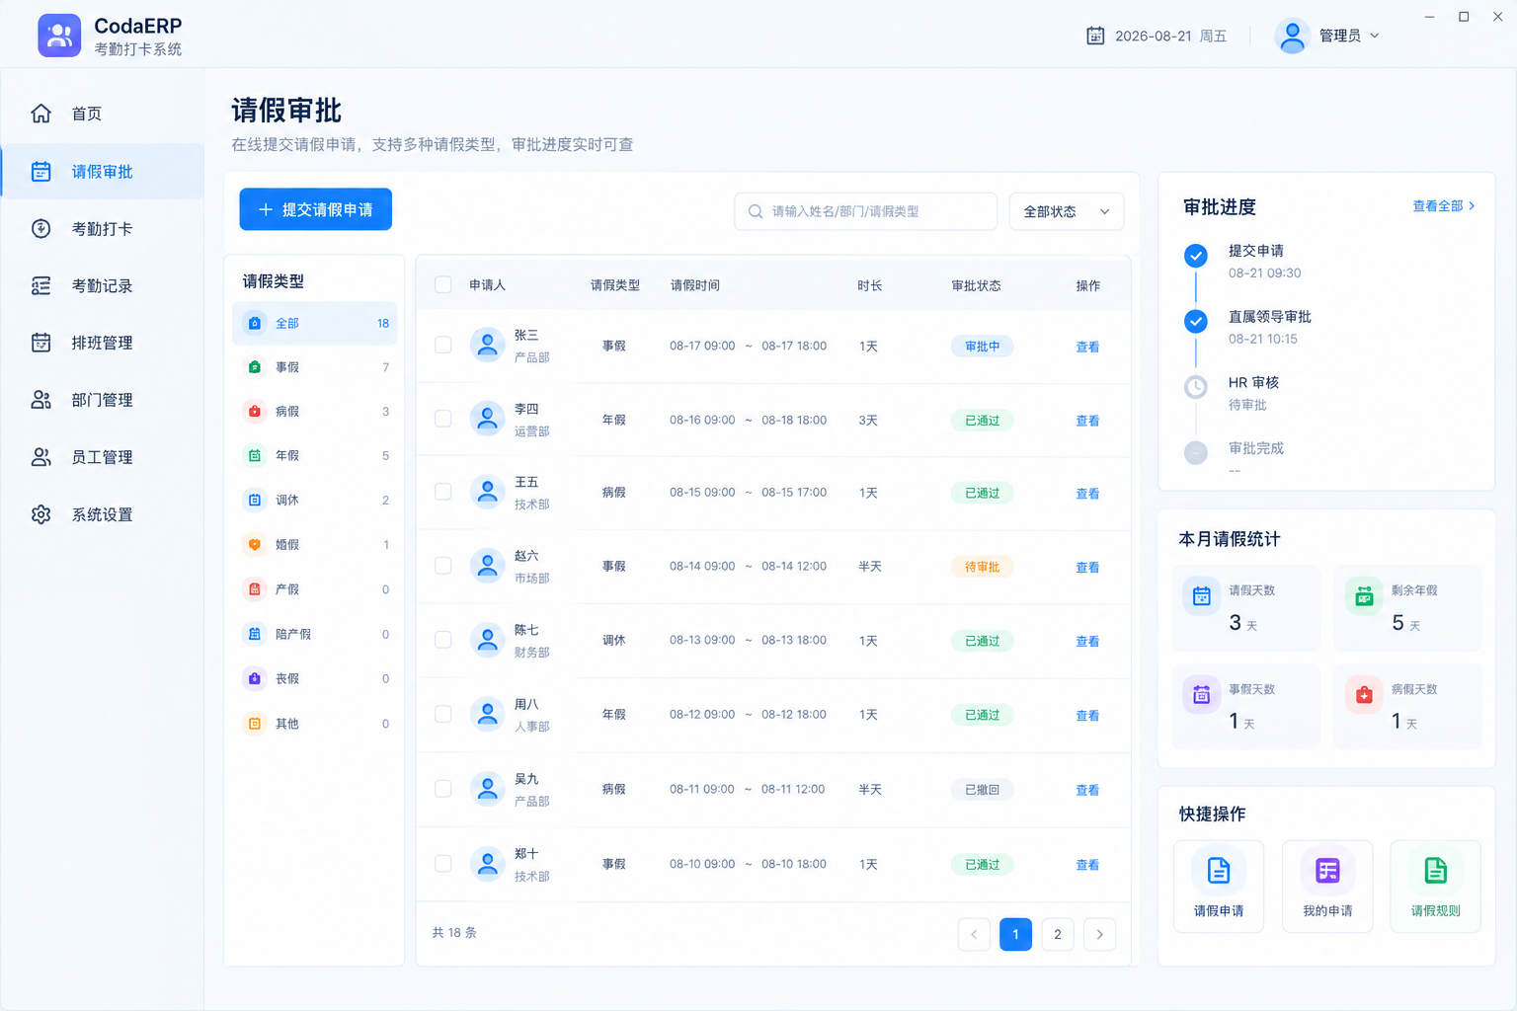The image size is (1517, 1011).
Task: Click the 待审批 status badge
Action: tap(982, 567)
